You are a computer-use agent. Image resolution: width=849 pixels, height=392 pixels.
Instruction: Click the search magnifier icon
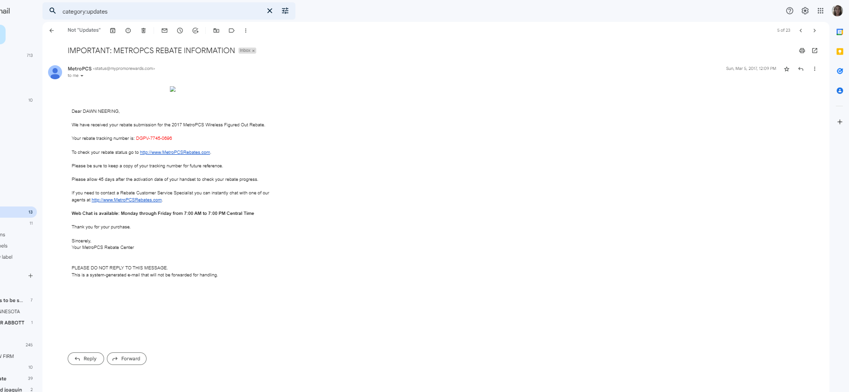point(53,11)
